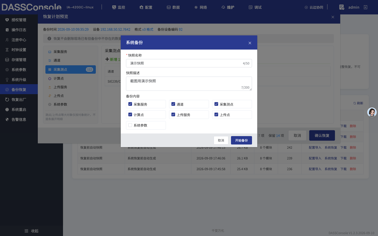Open 系统重启 in the sidebar
378x236 pixels.
click(x=19, y=110)
